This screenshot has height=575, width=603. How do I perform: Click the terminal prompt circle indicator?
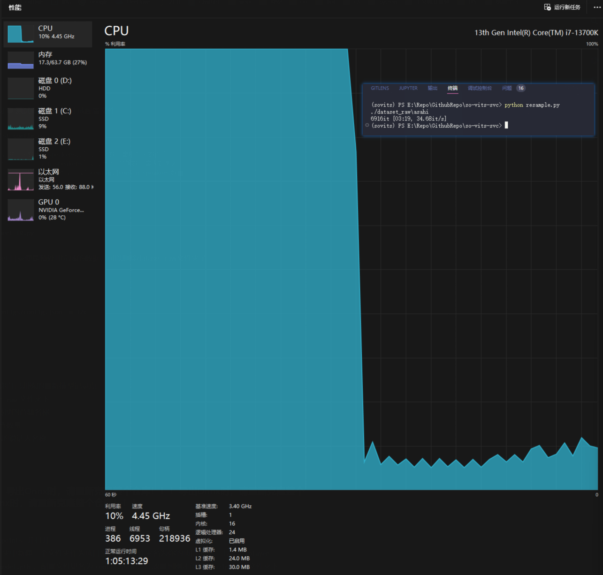[367, 125]
